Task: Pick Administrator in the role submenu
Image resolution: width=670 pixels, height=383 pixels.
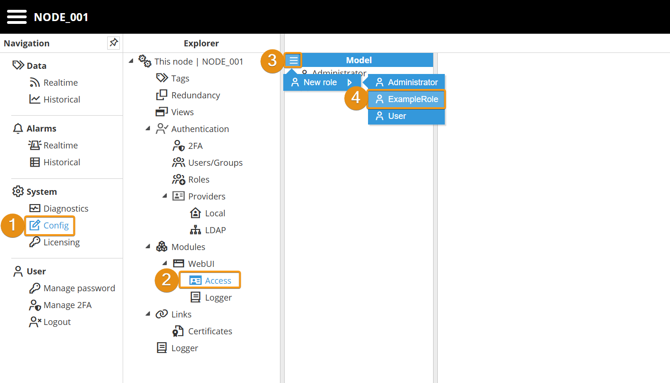Action: [x=406, y=82]
